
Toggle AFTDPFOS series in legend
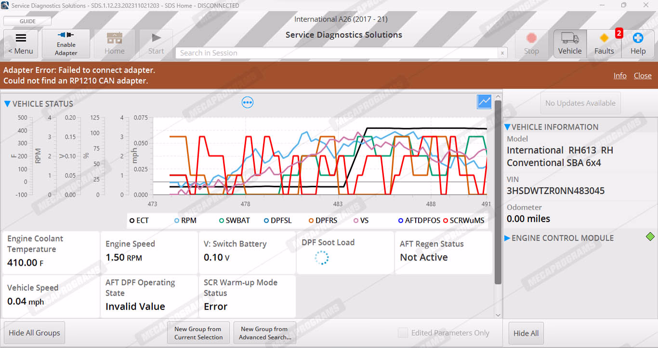(419, 220)
